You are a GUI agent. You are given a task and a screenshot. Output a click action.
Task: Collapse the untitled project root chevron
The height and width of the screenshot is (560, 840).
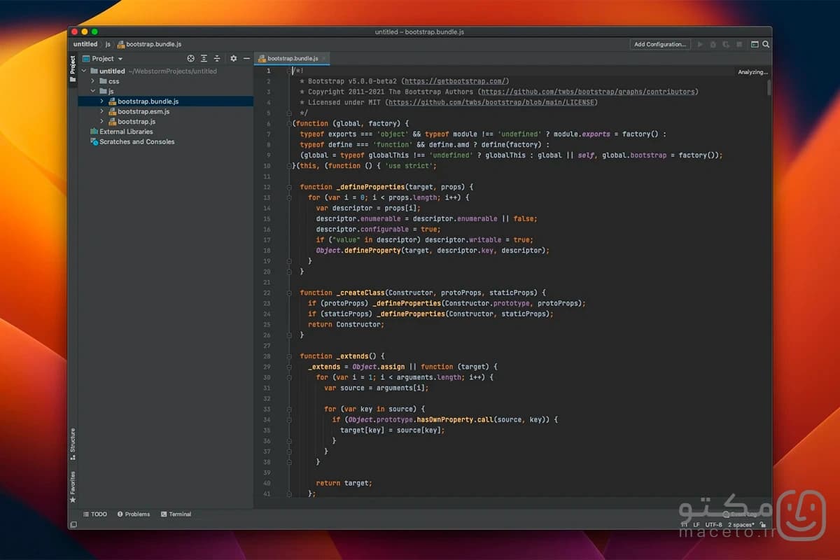[85, 71]
